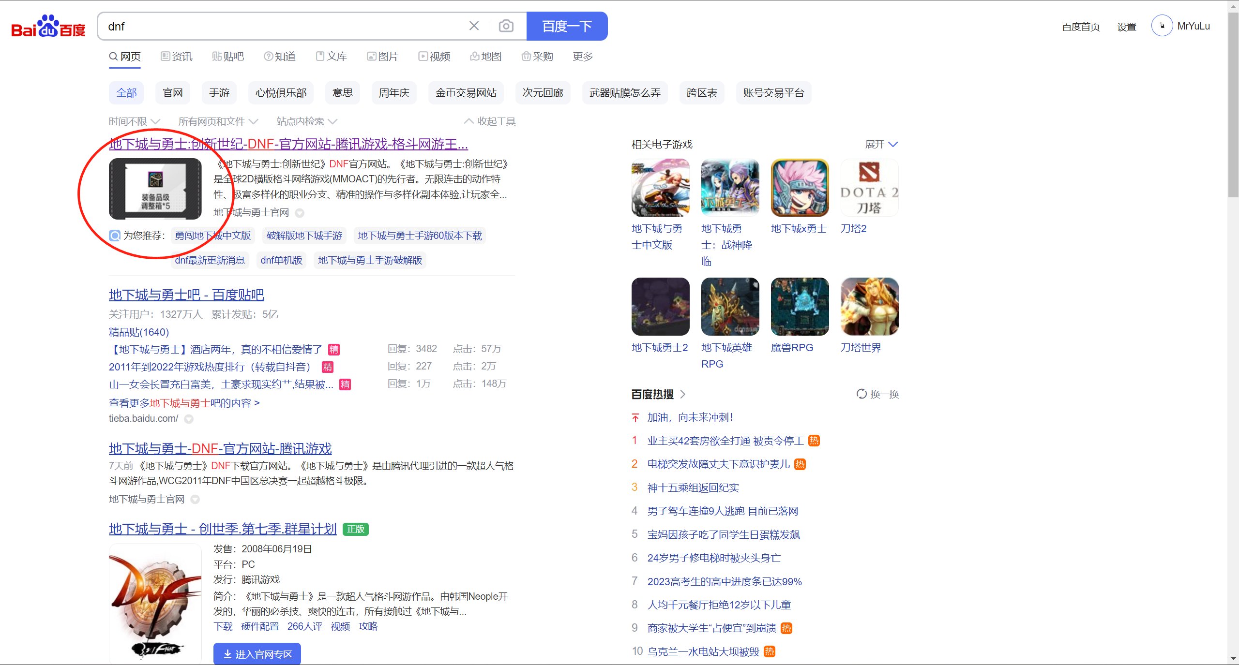Open the 魔兽RPG game thumbnail

(x=800, y=307)
